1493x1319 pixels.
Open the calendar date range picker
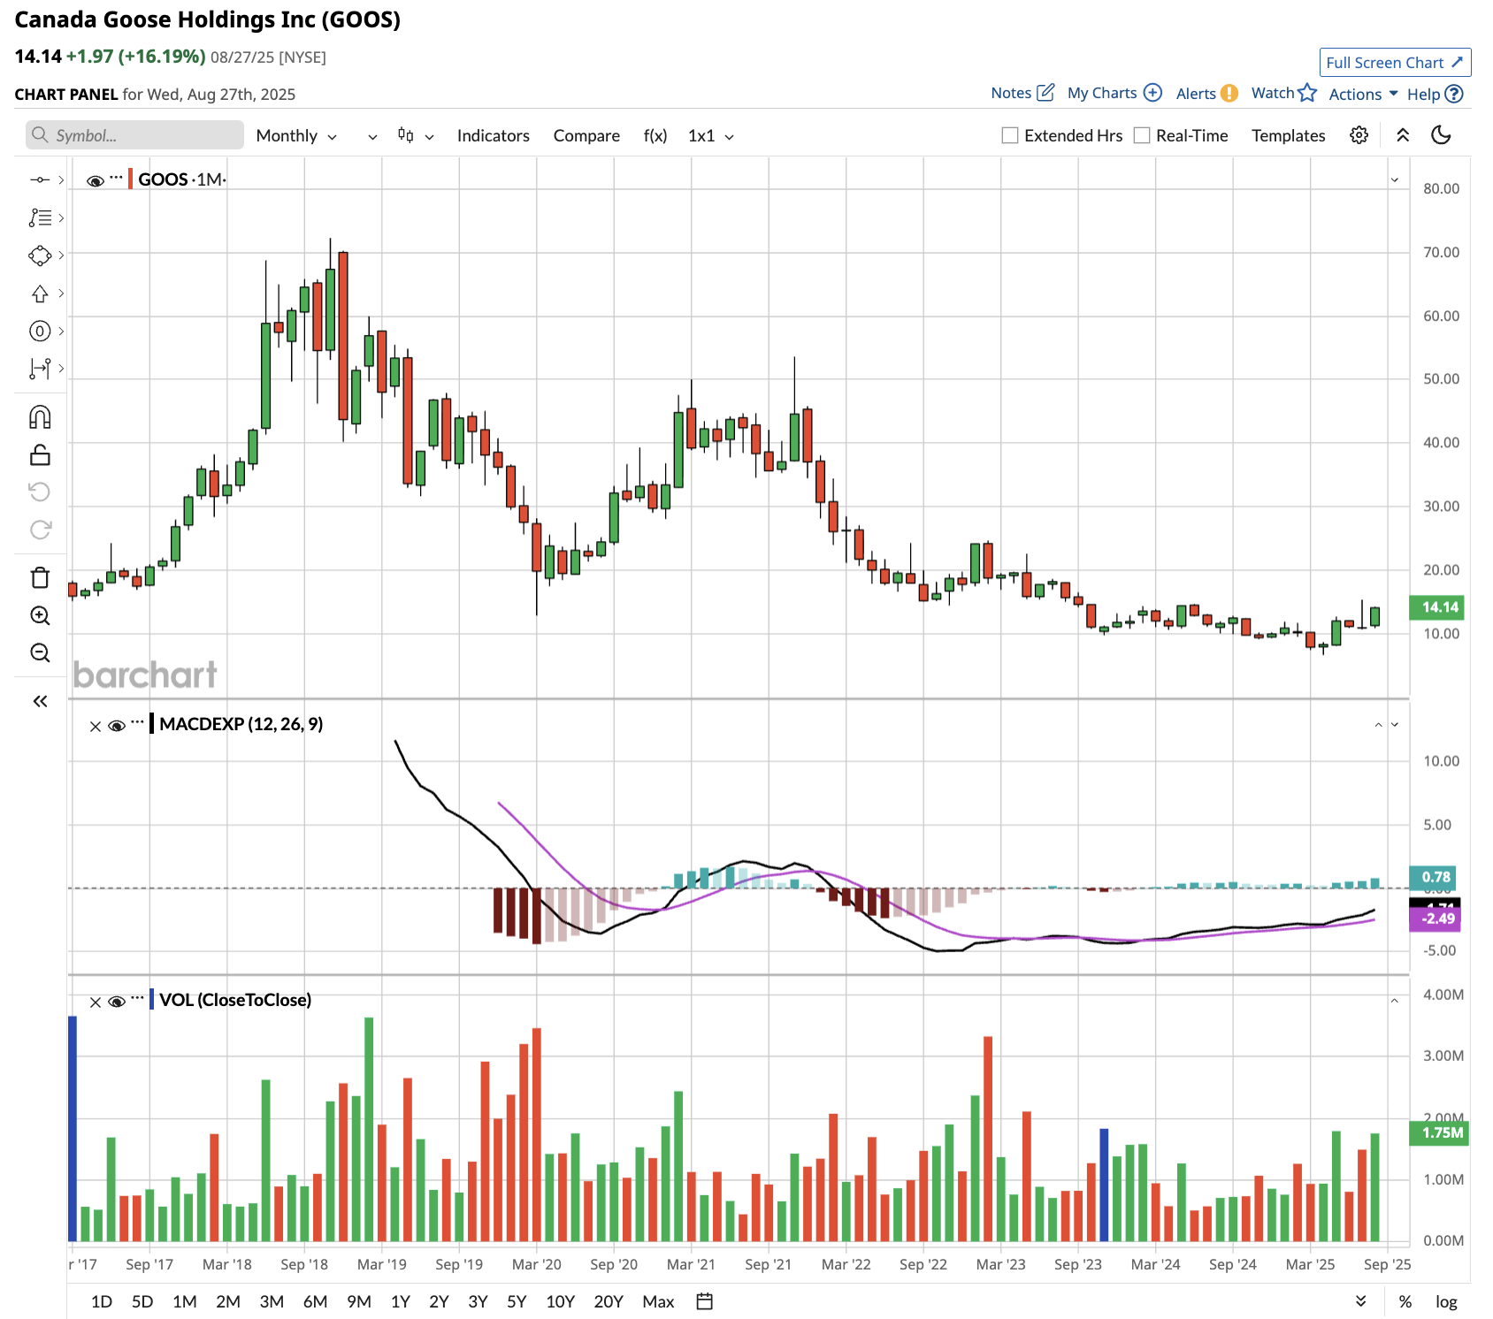coord(704,1301)
